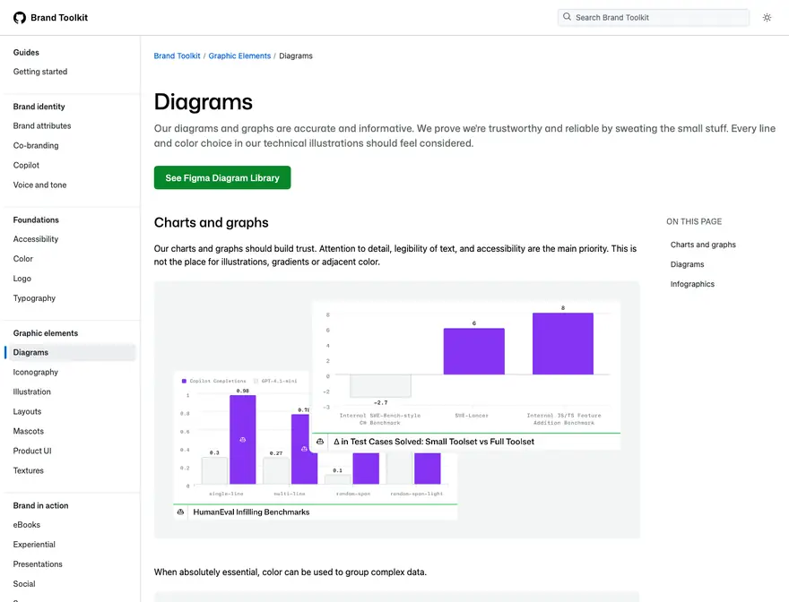Click the Guides sidebar heading

pyautogui.click(x=26, y=52)
